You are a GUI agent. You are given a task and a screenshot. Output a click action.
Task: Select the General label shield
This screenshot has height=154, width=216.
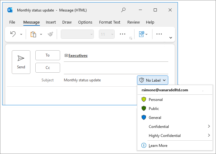143,118
